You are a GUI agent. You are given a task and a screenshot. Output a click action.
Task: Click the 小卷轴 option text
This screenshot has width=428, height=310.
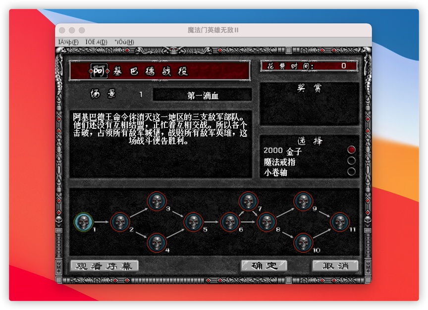[x=275, y=172]
